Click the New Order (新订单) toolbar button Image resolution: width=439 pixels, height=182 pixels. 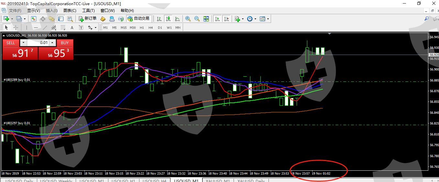click(x=87, y=19)
